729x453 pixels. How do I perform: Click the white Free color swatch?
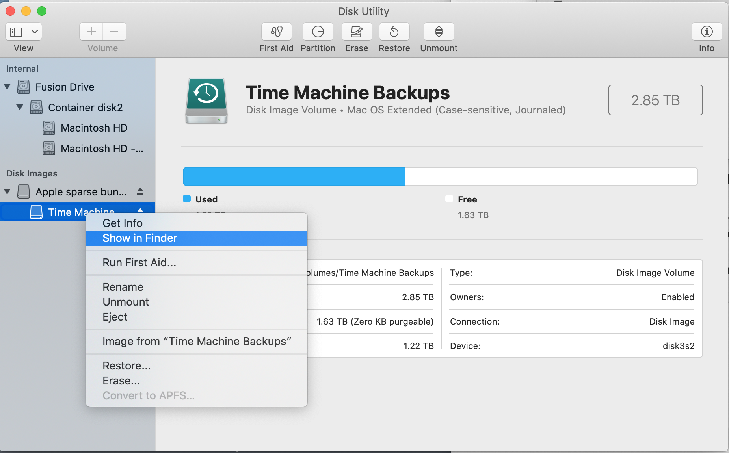tap(449, 199)
